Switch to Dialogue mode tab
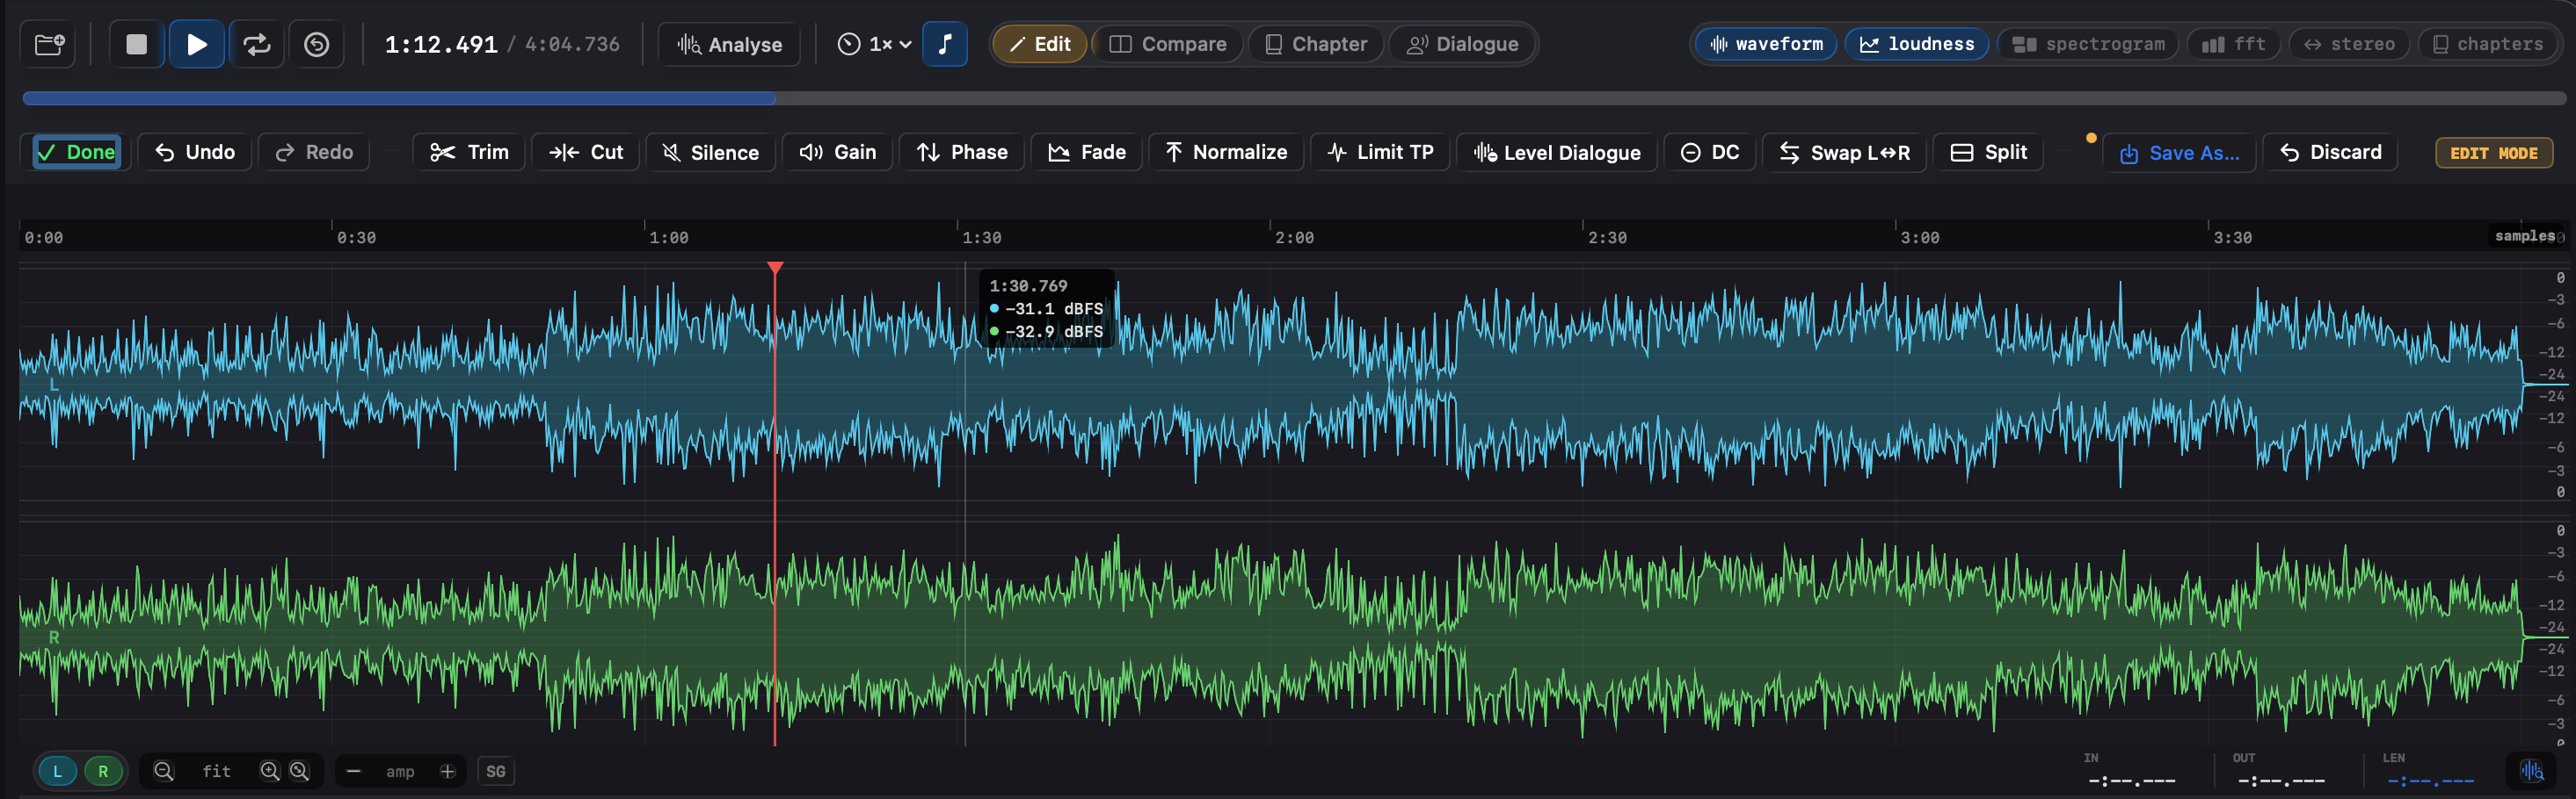The width and height of the screenshot is (2576, 799). (x=1462, y=44)
